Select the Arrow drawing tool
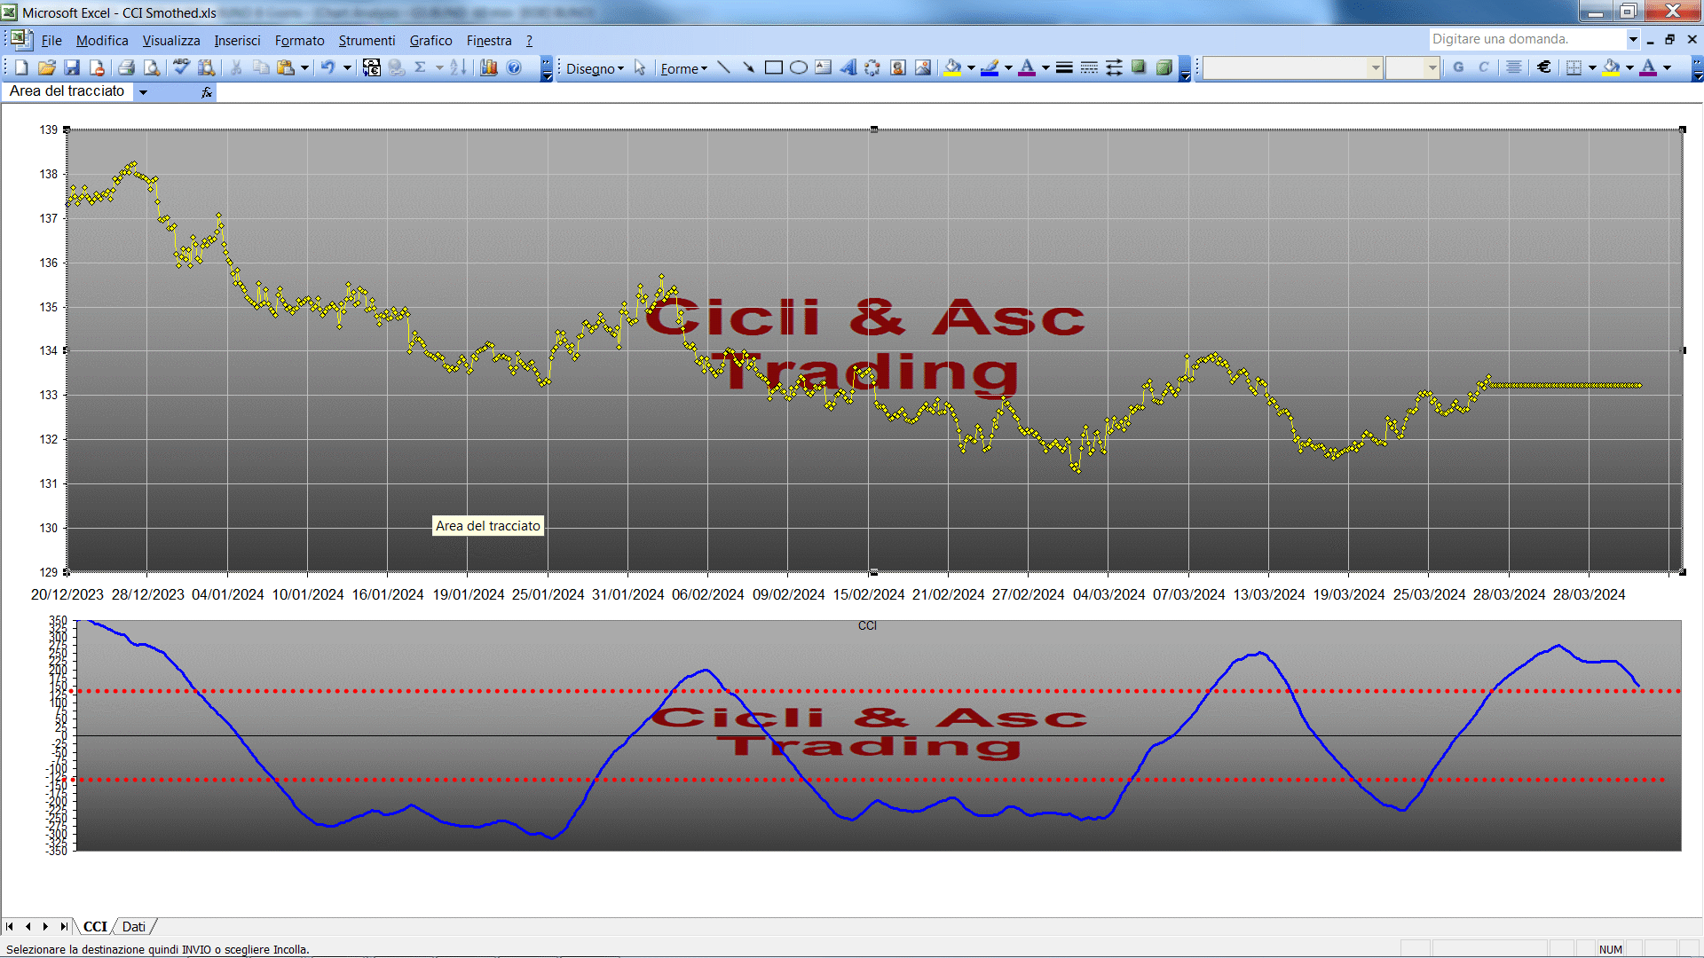 tap(749, 67)
